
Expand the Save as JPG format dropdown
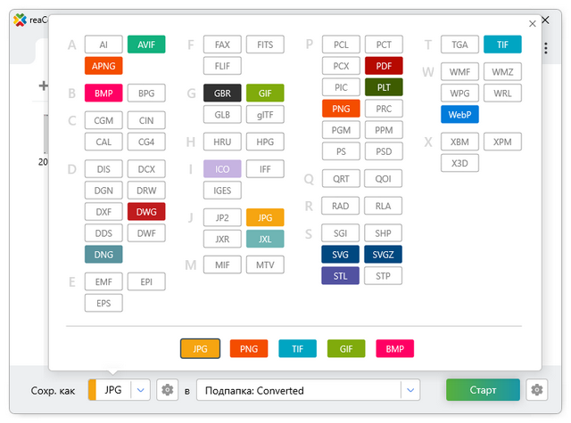pyautogui.click(x=141, y=390)
